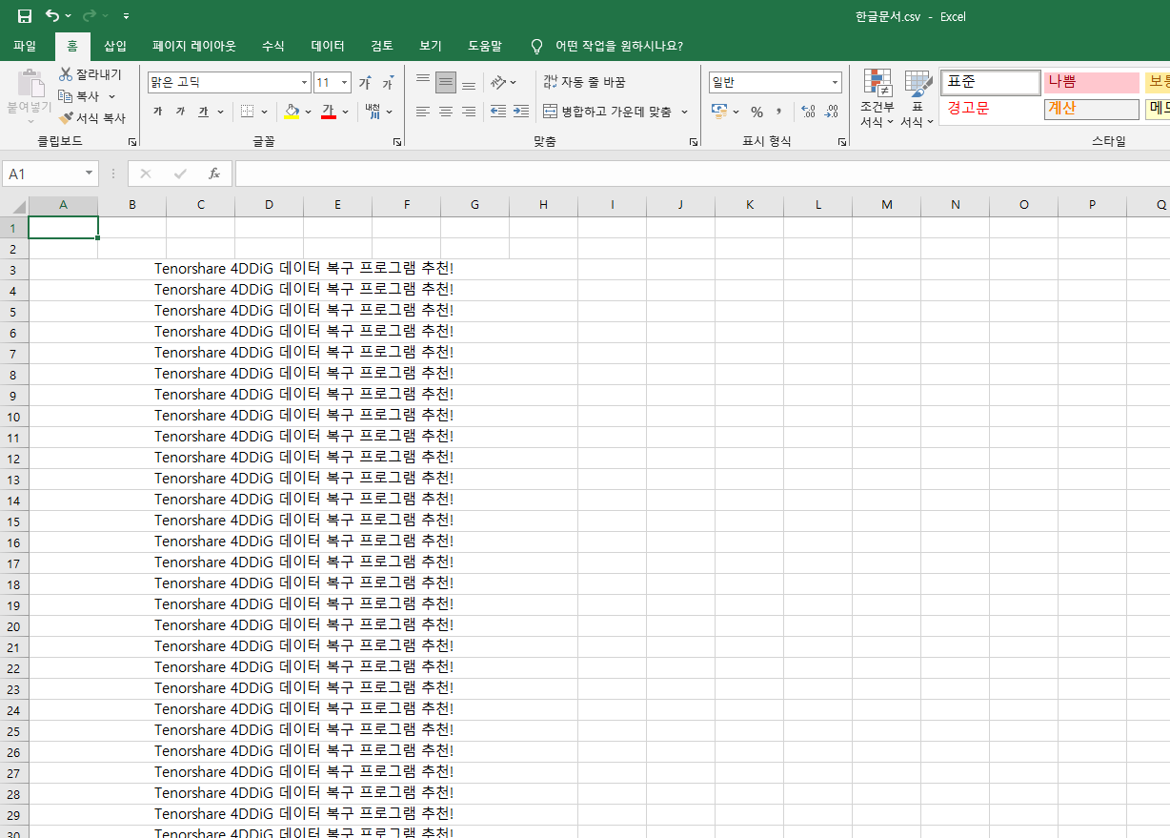The width and height of the screenshot is (1170, 838).
Task: Click the phonetic guide (내천) icon
Action: click(x=373, y=112)
